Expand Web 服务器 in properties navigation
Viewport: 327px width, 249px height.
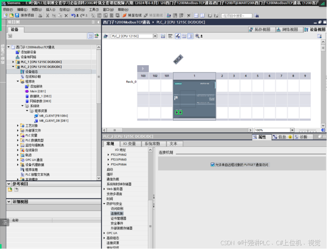click(x=104, y=189)
